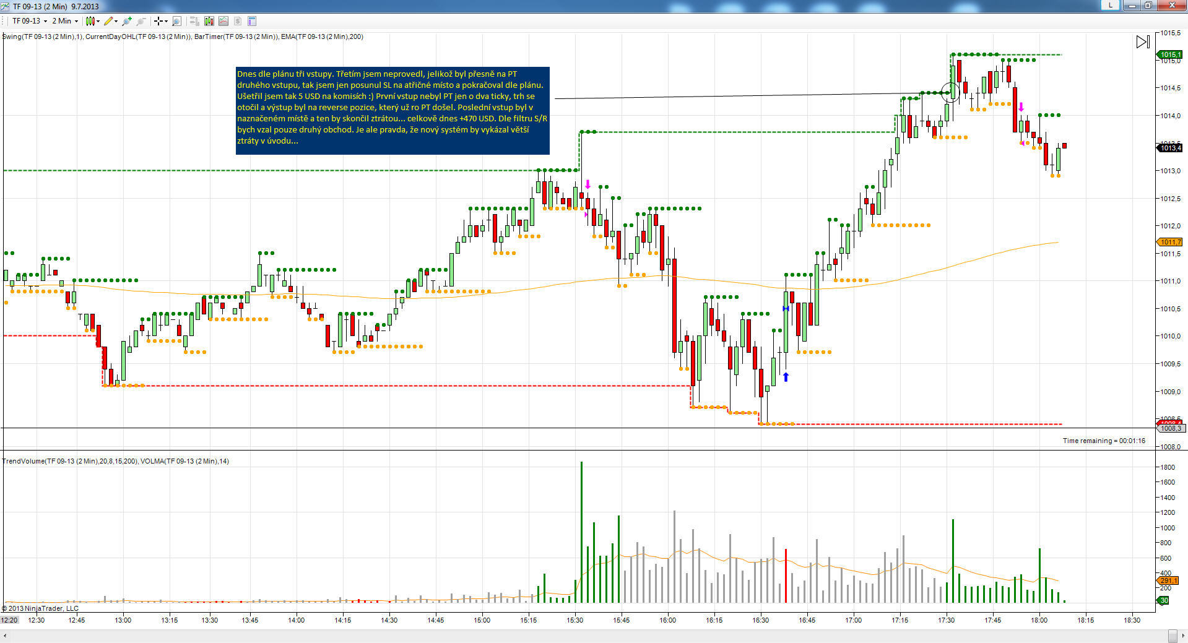1188x643 pixels.
Task: Open the TF 09-13 instrument dropdown
Action: (x=30, y=21)
